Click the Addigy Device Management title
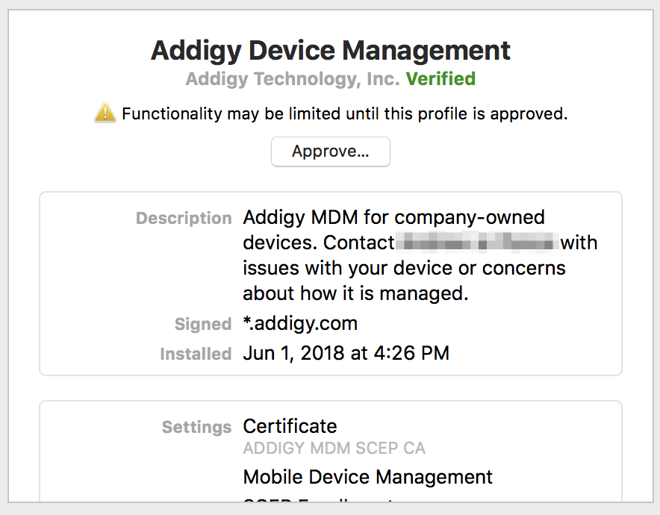Image resolution: width=660 pixels, height=515 pixels. coord(331,51)
